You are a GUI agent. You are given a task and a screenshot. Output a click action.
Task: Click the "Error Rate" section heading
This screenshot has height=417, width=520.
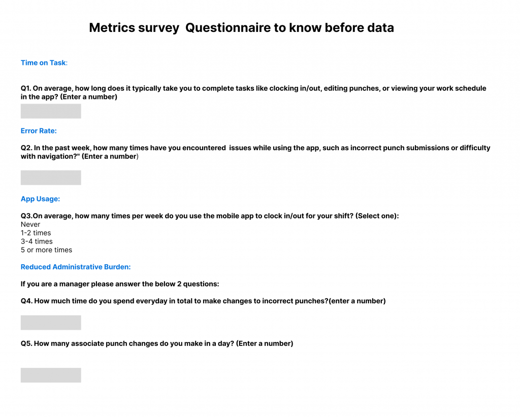(39, 131)
